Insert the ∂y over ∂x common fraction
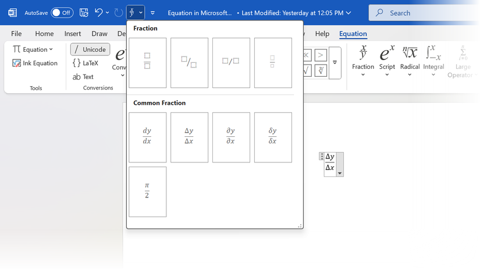 coord(231,137)
